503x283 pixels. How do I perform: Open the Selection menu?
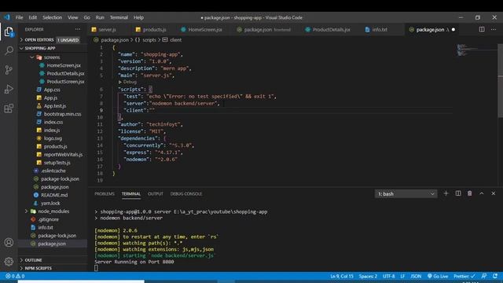[53, 17]
